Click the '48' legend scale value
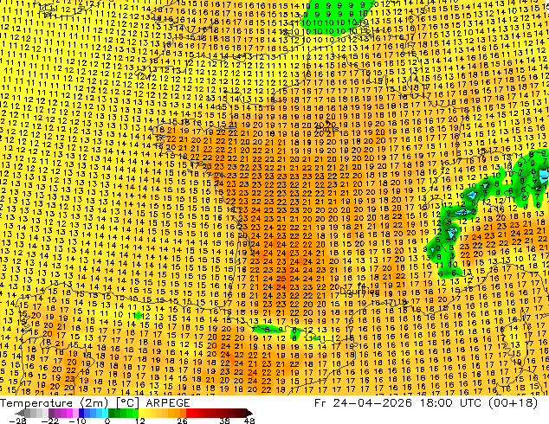The image size is (549, 424). [249, 421]
